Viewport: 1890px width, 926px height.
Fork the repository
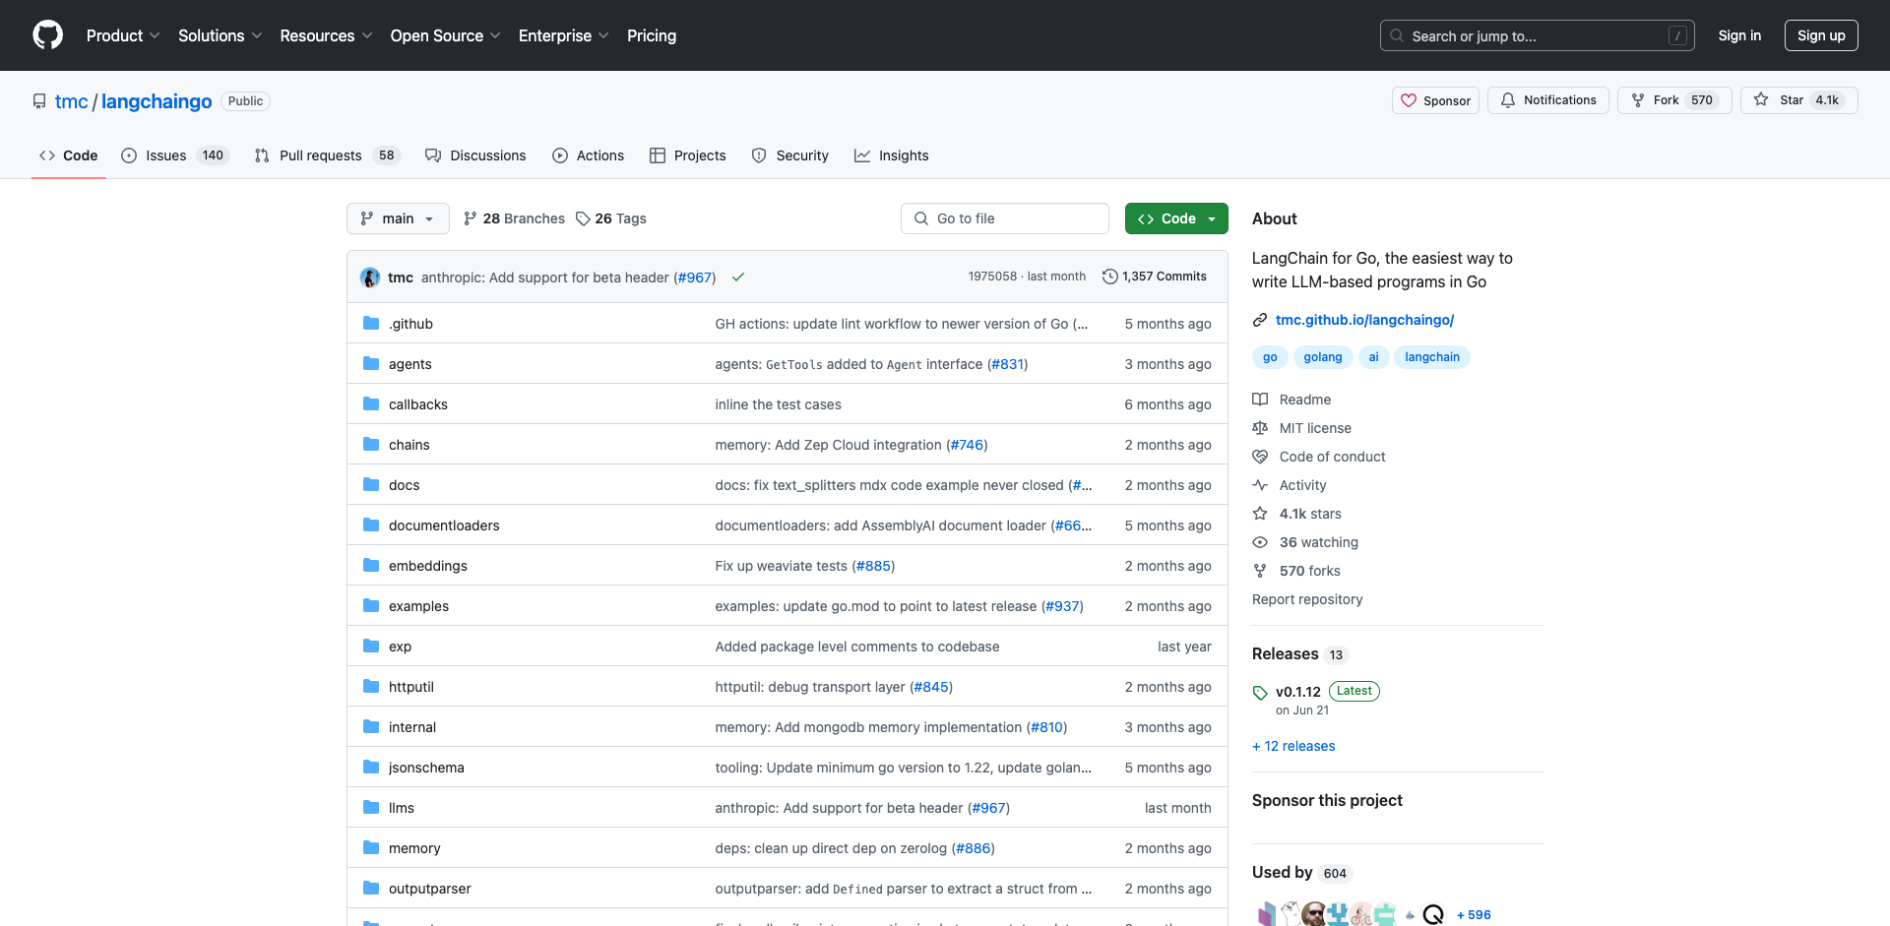click(x=1674, y=100)
